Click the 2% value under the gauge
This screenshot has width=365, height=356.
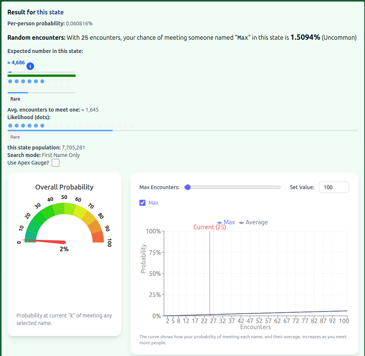point(64,249)
